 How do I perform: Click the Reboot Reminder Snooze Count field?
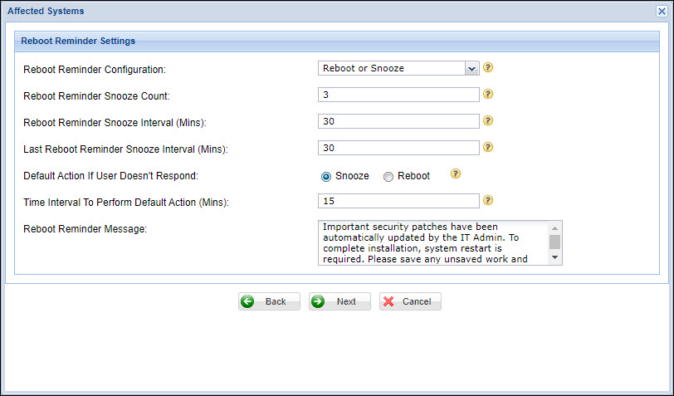[x=398, y=95]
